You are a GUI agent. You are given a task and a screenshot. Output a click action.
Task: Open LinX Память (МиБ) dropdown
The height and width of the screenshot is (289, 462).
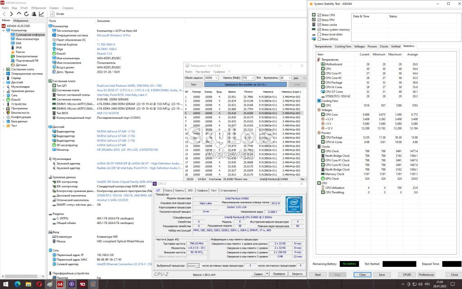[253, 78]
